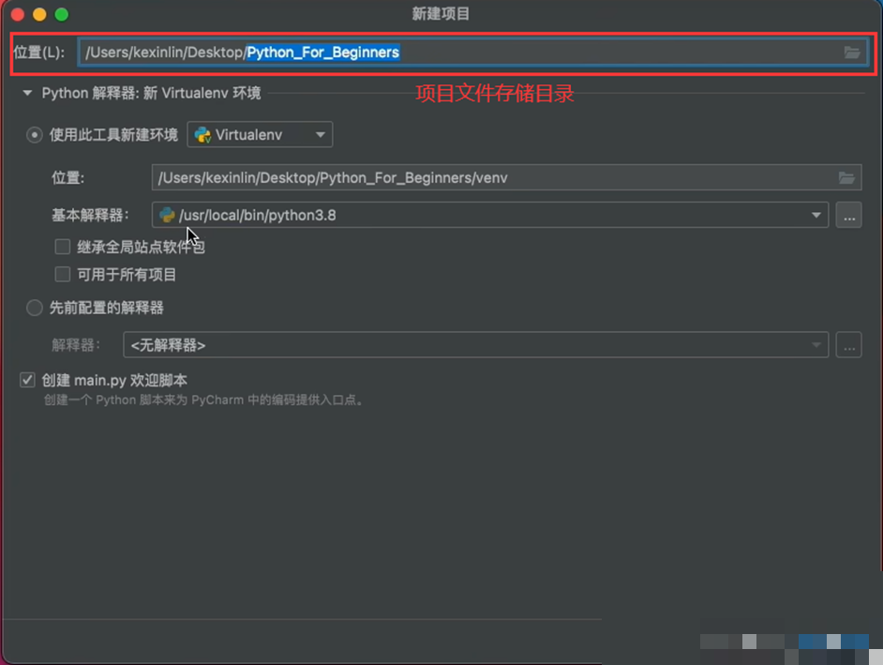
Task: Open the Virtualenv environment tool dropdown
Action: pos(260,135)
